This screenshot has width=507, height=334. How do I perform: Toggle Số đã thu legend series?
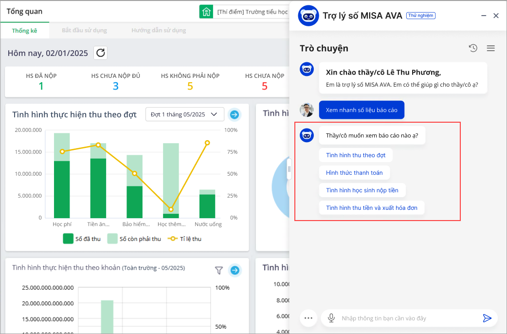tap(82, 239)
